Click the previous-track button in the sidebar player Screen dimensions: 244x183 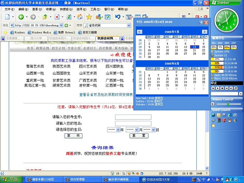(x=213, y=88)
